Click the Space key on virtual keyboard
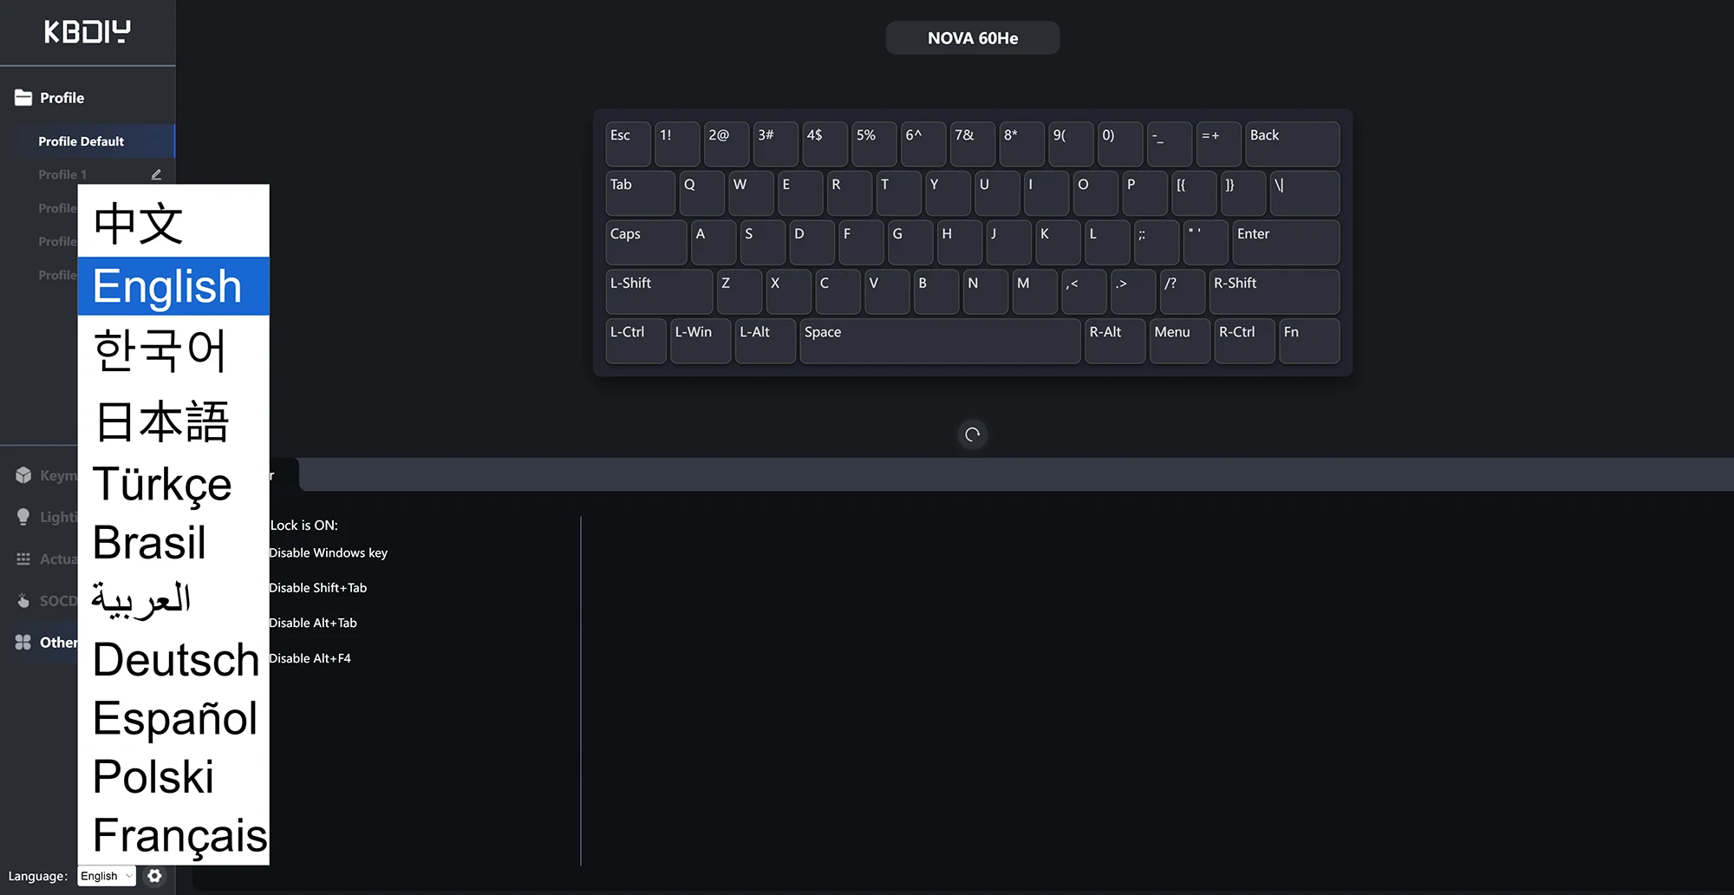 click(940, 341)
